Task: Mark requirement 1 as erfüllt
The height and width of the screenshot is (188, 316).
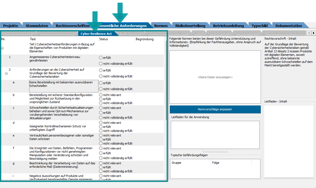Action: (x=101, y=58)
